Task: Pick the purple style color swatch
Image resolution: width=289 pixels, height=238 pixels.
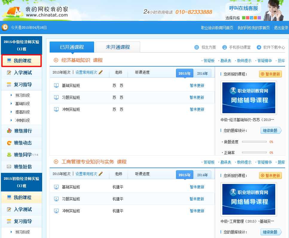Action: pyautogui.click(x=259, y=18)
